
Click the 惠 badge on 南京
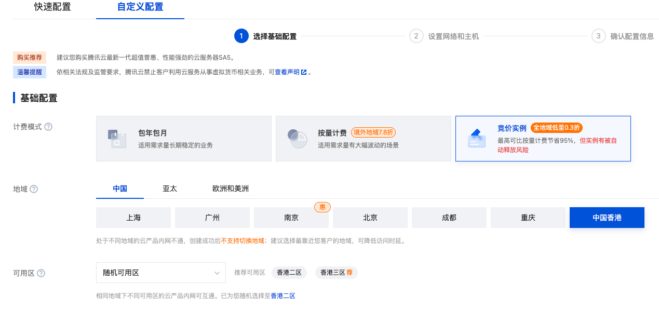pyautogui.click(x=322, y=207)
